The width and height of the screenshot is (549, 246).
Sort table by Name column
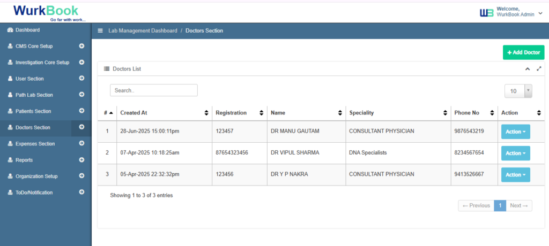(306, 113)
